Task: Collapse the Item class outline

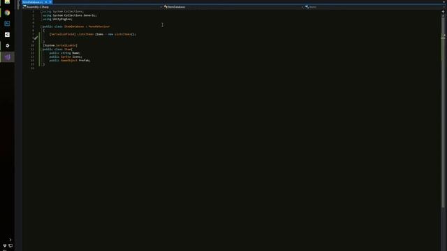Action: (x=41, y=50)
